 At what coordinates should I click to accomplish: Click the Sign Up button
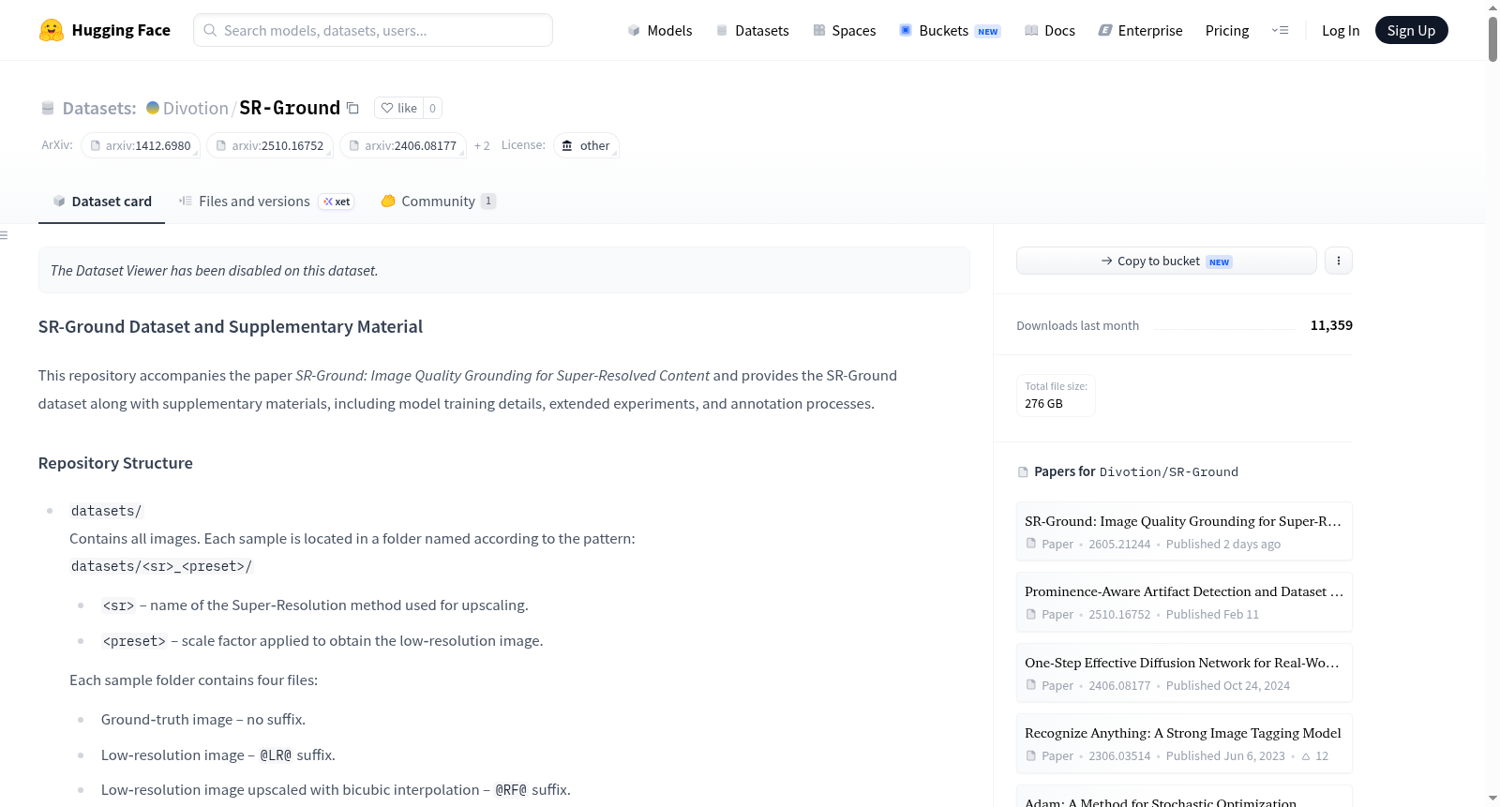coord(1411,30)
